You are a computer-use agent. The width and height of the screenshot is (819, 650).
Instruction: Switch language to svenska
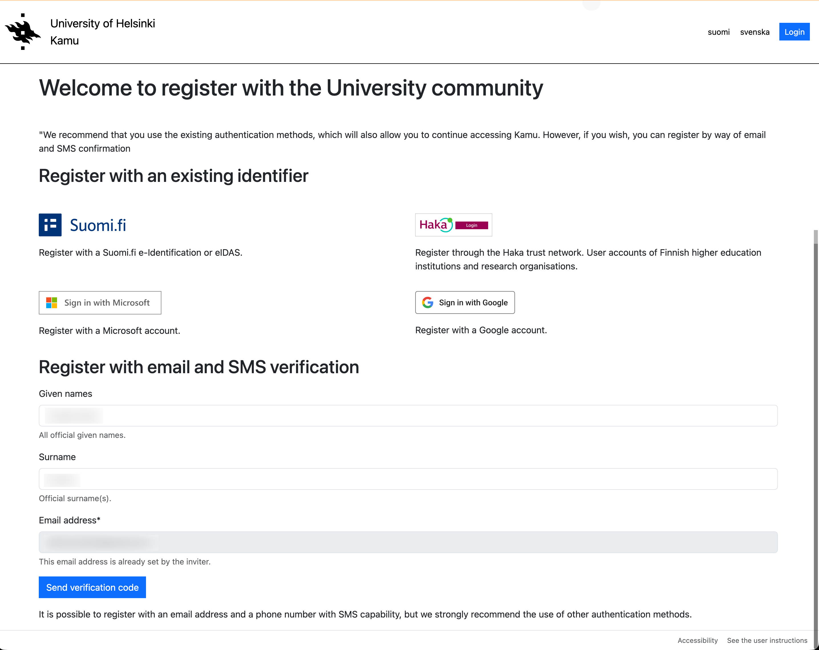[x=755, y=32]
